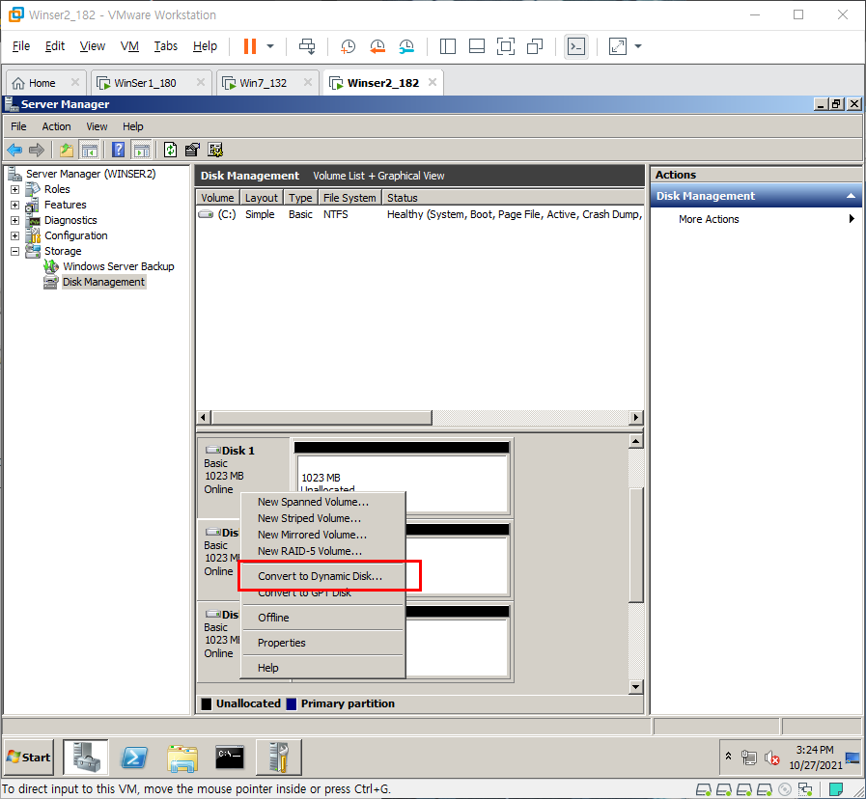Toggle the VMware library sidebar icon
Image resolution: width=866 pixels, height=799 pixels.
(x=447, y=46)
